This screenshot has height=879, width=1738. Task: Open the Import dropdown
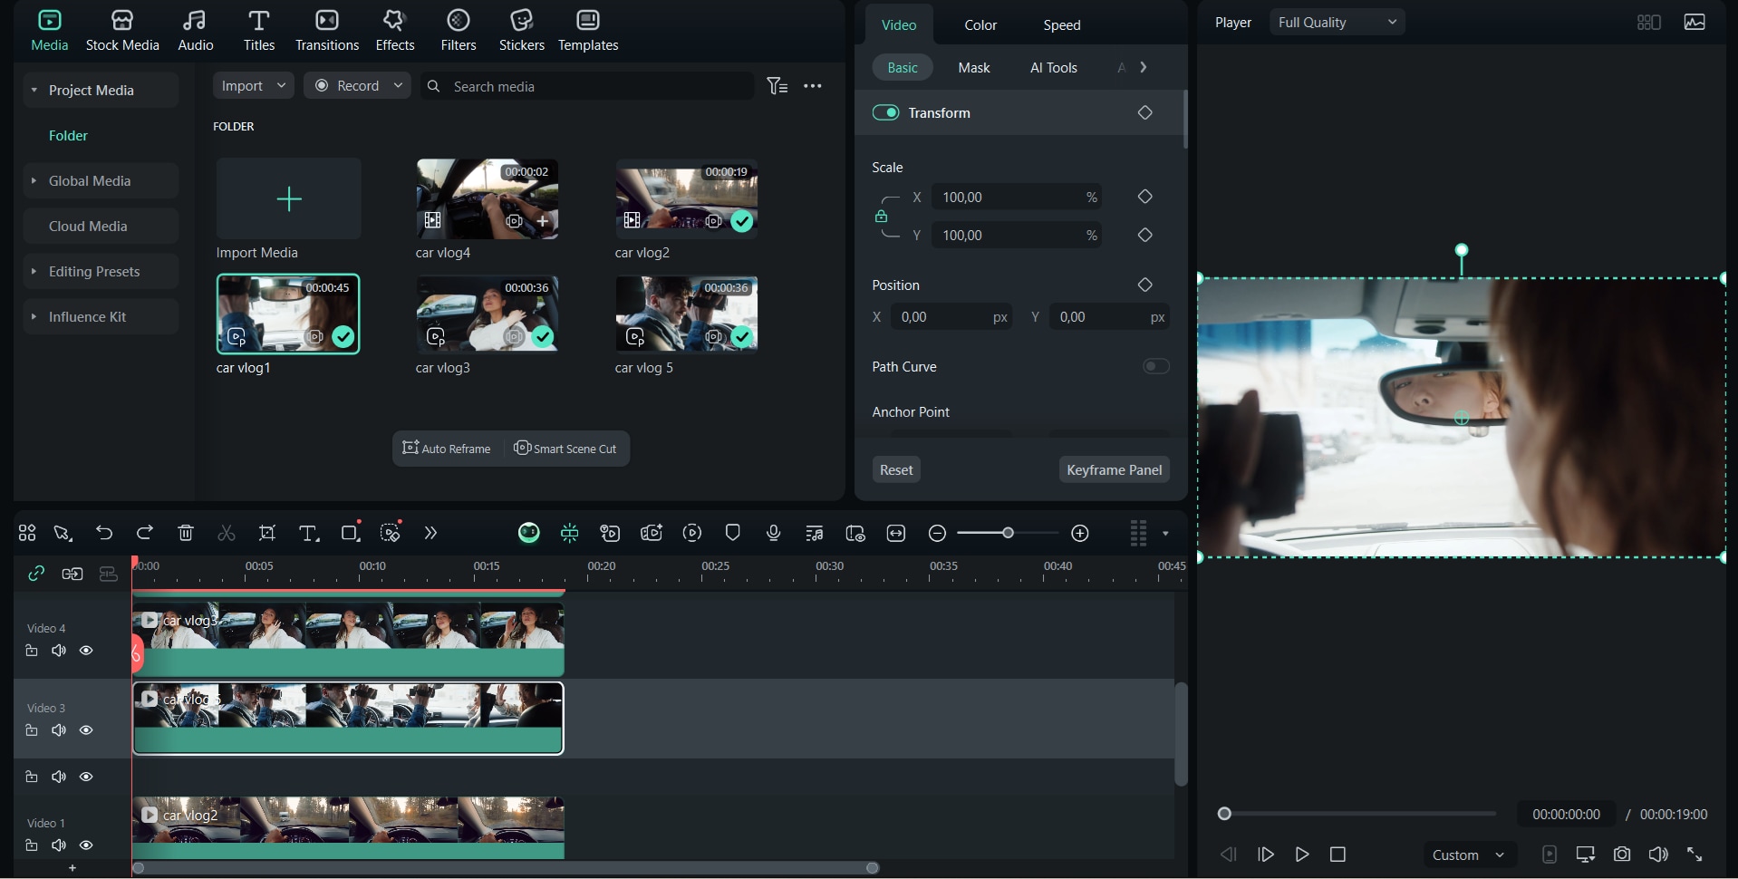[x=254, y=86]
